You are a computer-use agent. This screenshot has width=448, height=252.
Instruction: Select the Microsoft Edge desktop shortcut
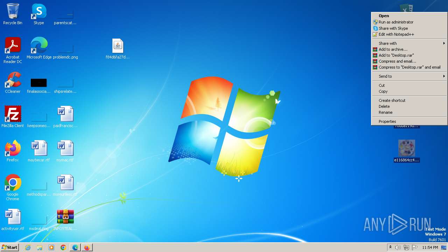pyautogui.click(x=39, y=48)
